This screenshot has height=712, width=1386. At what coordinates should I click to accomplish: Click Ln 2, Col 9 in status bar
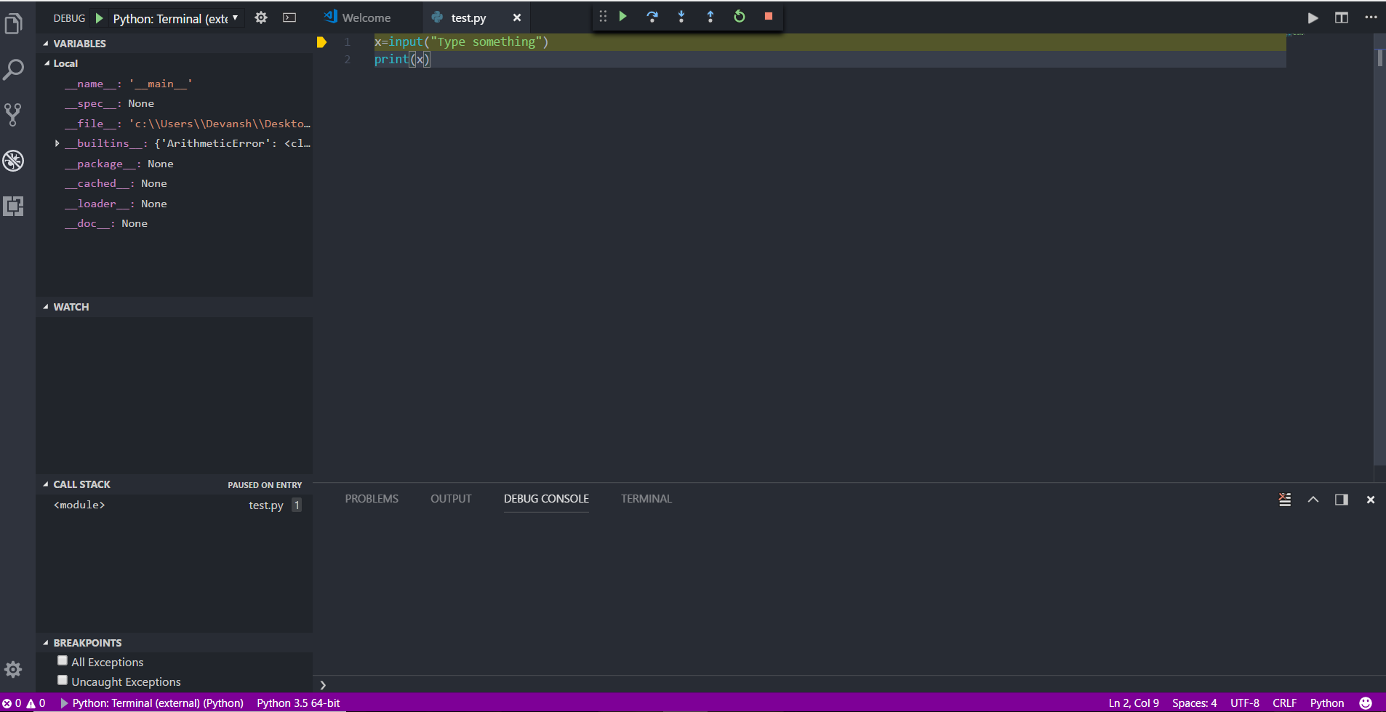click(1132, 703)
